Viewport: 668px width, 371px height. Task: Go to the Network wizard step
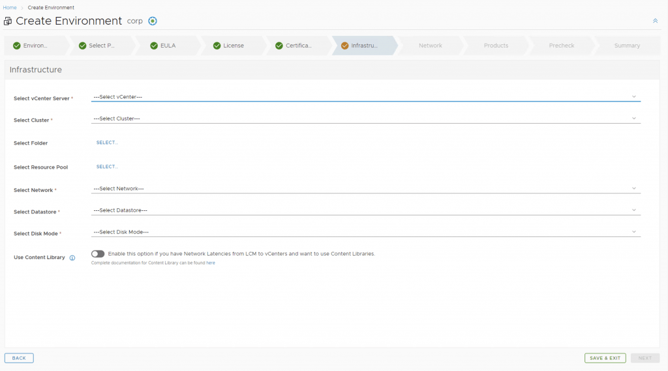point(430,46)
